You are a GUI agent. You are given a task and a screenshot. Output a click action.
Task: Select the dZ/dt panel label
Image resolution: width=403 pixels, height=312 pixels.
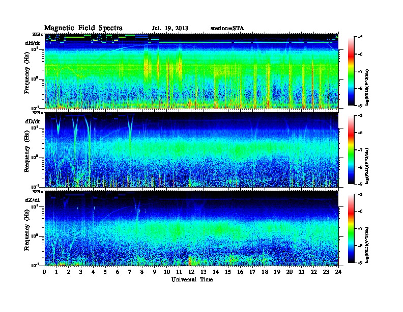(33, 200)
